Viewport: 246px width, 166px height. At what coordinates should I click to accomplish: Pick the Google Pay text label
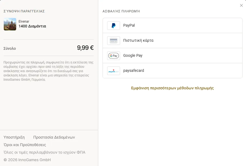point(133,55)
